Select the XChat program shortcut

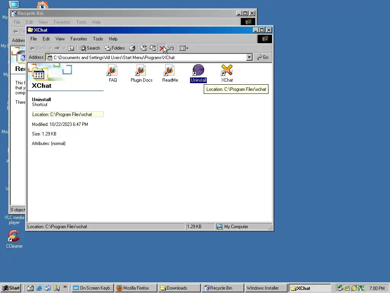[x=227, y=73]
